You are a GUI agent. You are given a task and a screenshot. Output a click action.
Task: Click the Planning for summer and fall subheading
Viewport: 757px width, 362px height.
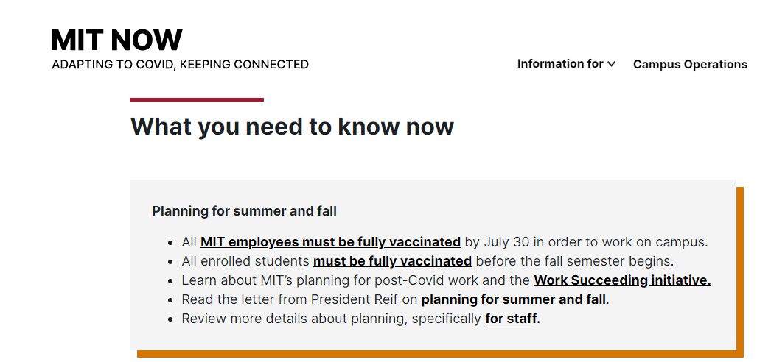pos(244,211)
